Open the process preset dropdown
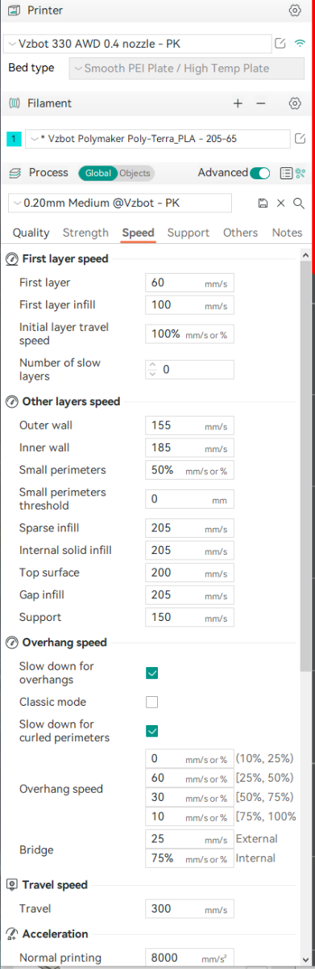The width and height of the screenshot is (315, 969). tap(129, 203)
